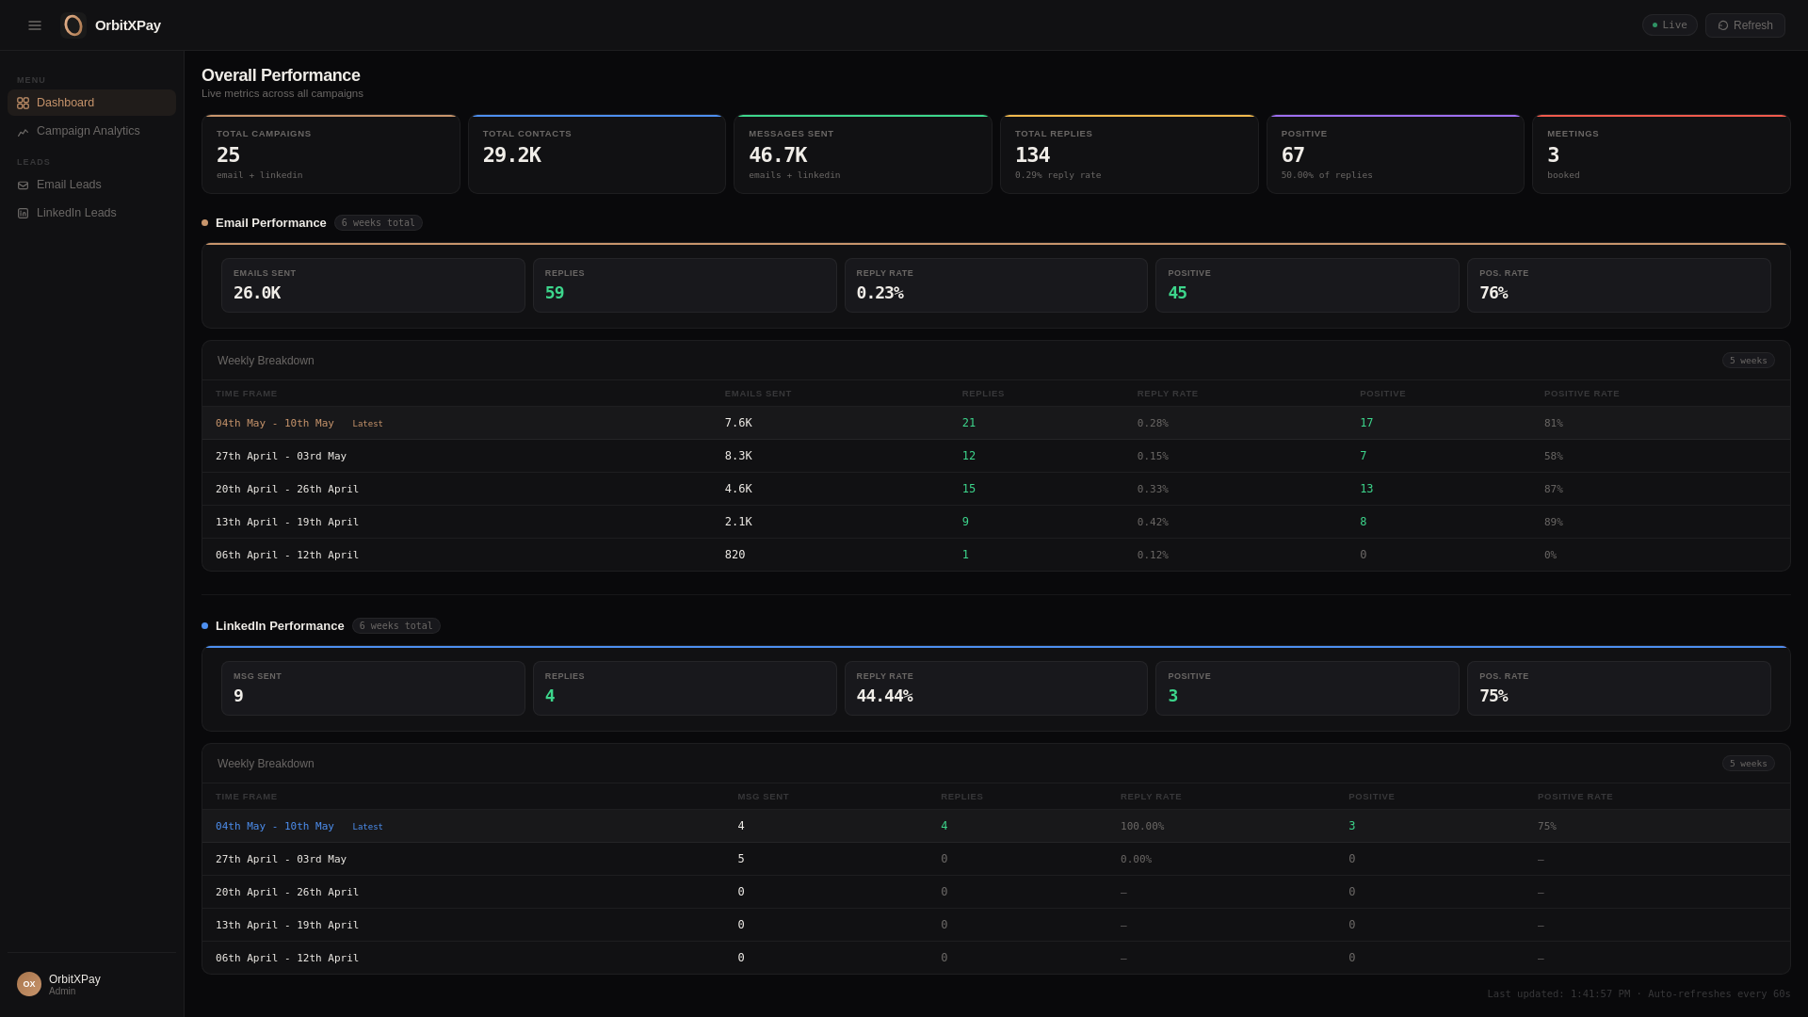Click the Campaign Analytics chart icon
Image resolution: width=1808 pixels, height=1017 pixels.
click(23, 132)
